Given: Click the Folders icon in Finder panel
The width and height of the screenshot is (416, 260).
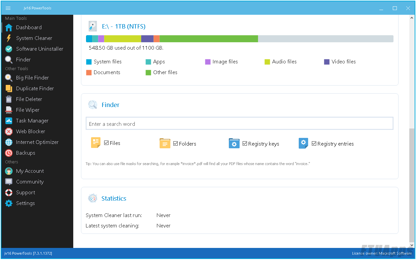Looking at the screenshot, I should click(x=165, y=143).
